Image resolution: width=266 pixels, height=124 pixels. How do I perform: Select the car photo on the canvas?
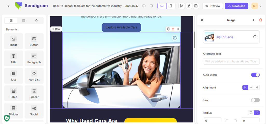click(x=121, y=70)
